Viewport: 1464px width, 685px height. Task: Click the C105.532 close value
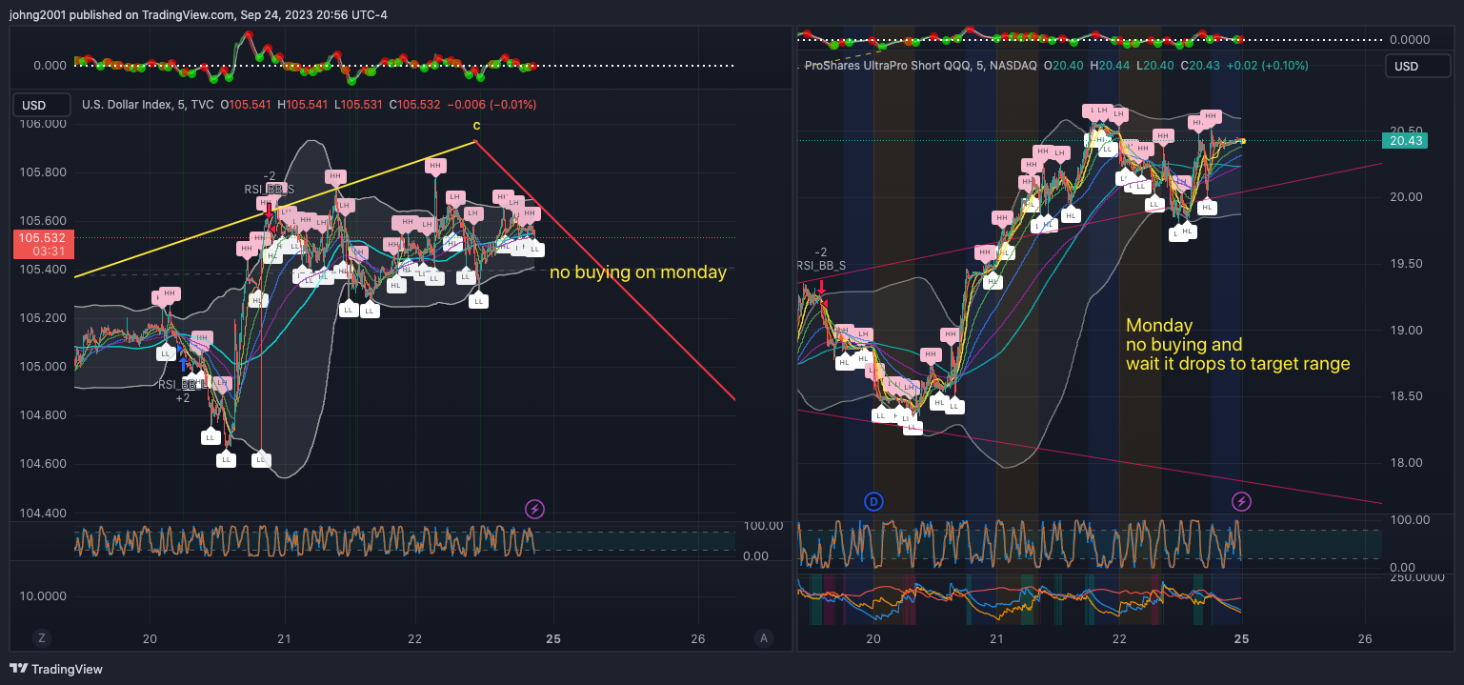pyautogui.click(x=415, y=105)
